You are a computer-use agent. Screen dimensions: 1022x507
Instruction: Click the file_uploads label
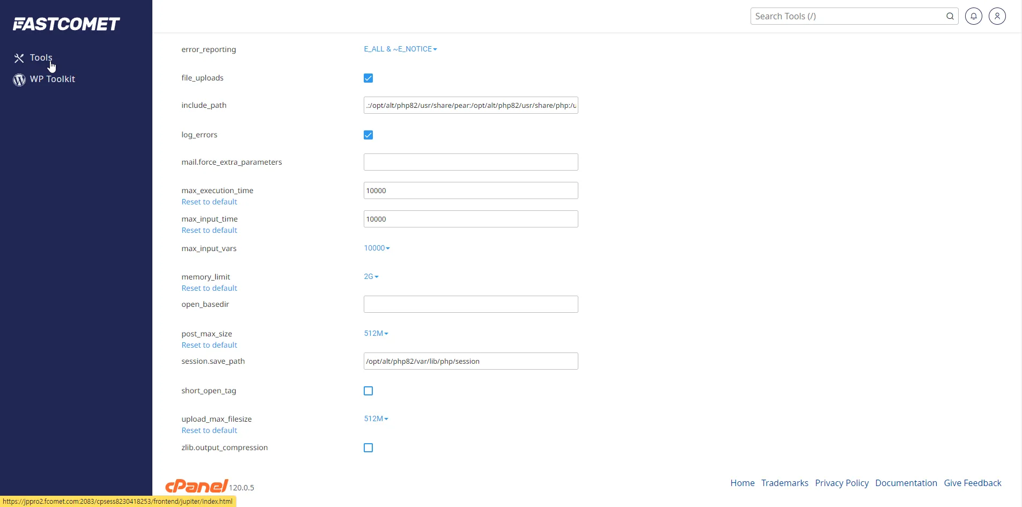202,78
